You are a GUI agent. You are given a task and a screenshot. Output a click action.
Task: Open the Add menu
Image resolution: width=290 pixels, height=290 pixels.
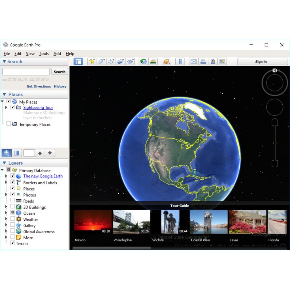tap(57, 54)
